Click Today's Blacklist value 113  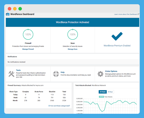[x=52, y=95]
